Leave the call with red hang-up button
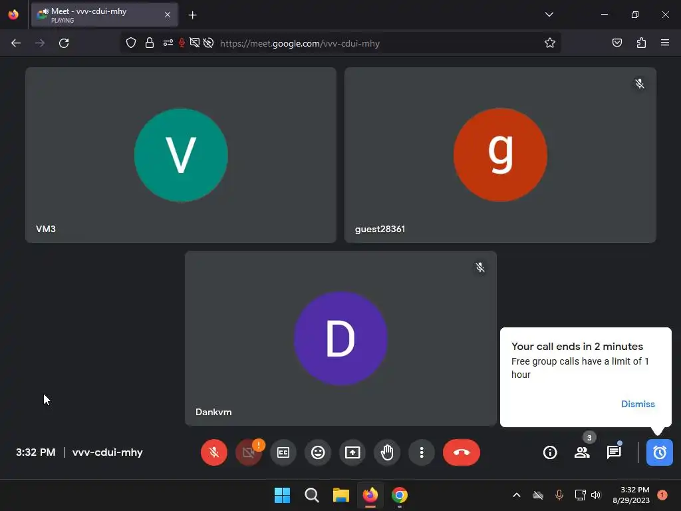Screen dimensions: 681x511 click(462, 452)
